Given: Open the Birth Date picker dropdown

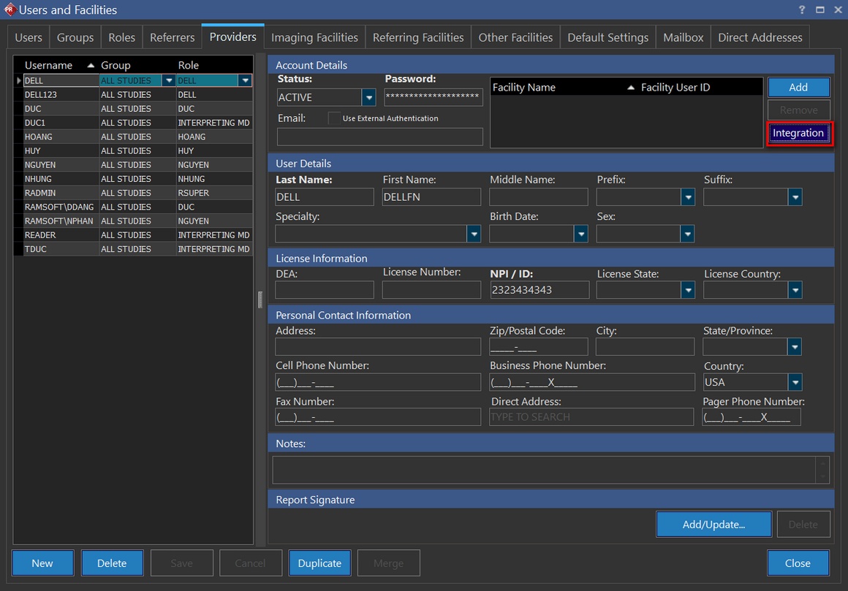Looking at the screenshot, I should pos(580,234).
